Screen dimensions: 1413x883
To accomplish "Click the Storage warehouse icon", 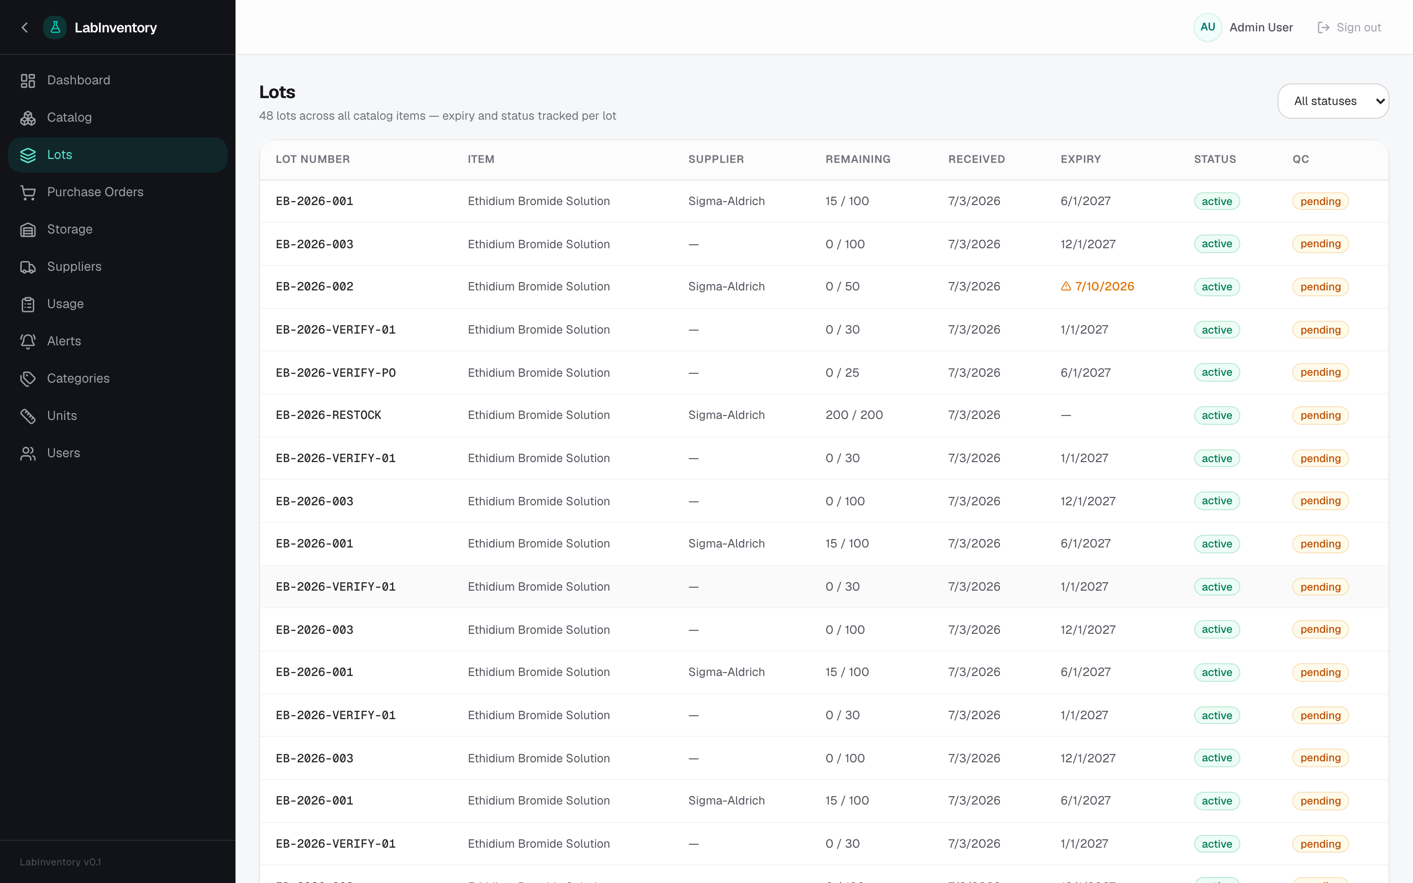I will pyautogui.click(x=28, y=230).
